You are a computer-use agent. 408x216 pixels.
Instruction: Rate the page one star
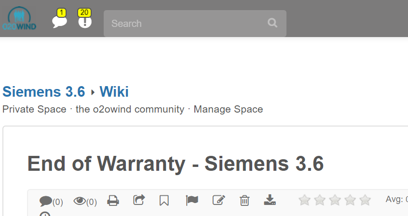coord(304,200)
